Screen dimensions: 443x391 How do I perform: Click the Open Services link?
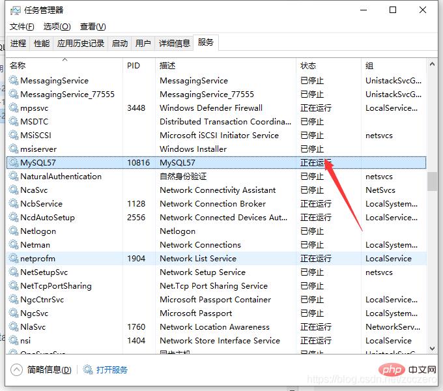(112, 369)
